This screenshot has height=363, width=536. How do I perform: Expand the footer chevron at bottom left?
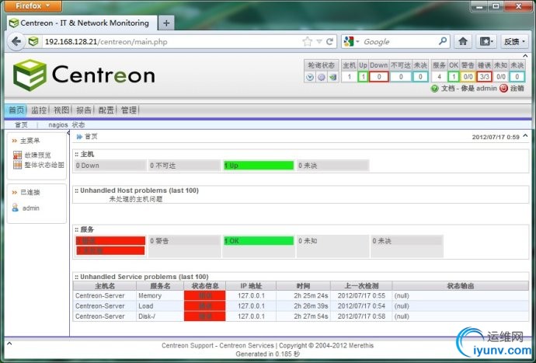(9, 344)
